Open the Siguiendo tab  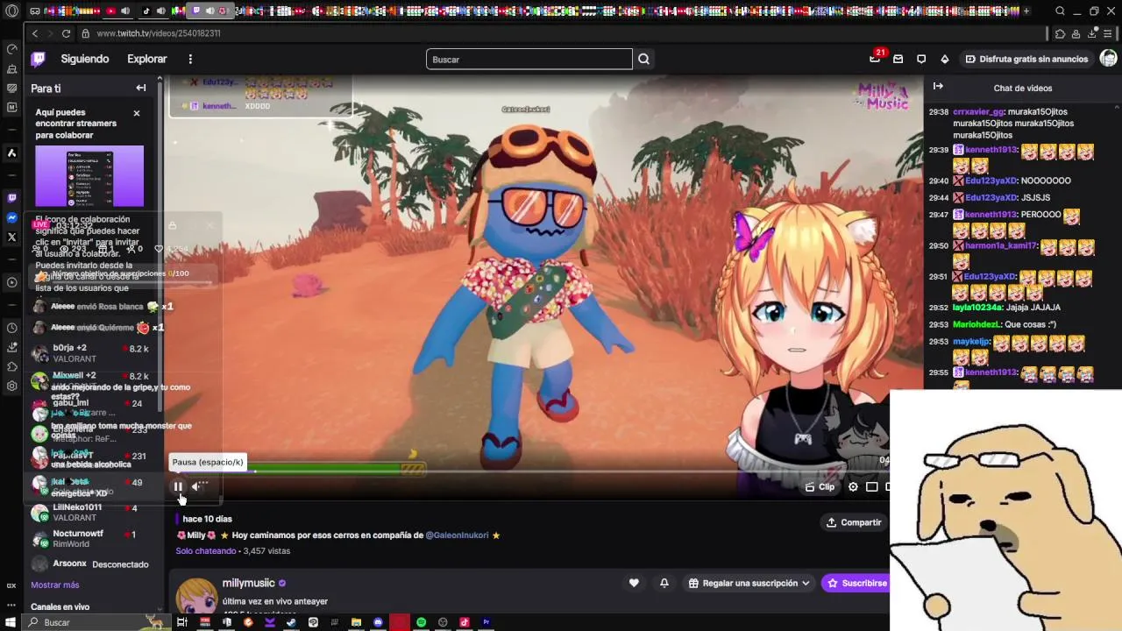(x=85, y=59)
